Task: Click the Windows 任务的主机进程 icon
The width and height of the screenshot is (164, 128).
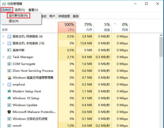Action: coord(9,119)
